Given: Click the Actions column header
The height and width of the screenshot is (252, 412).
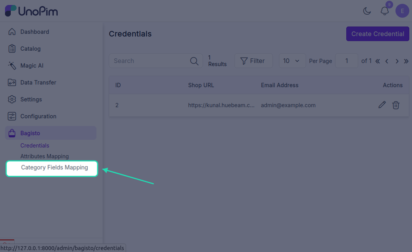Looking at the screenshot, I should [x=392, y=85].
